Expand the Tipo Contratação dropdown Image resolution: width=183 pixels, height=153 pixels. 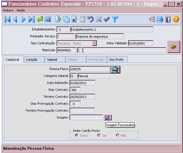(x=94, y=43)
